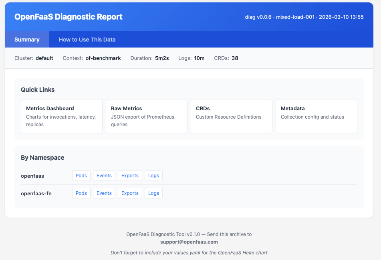Open Events for the openfaas namespace
The image size is (381, 260).
[x=104, y=175]
